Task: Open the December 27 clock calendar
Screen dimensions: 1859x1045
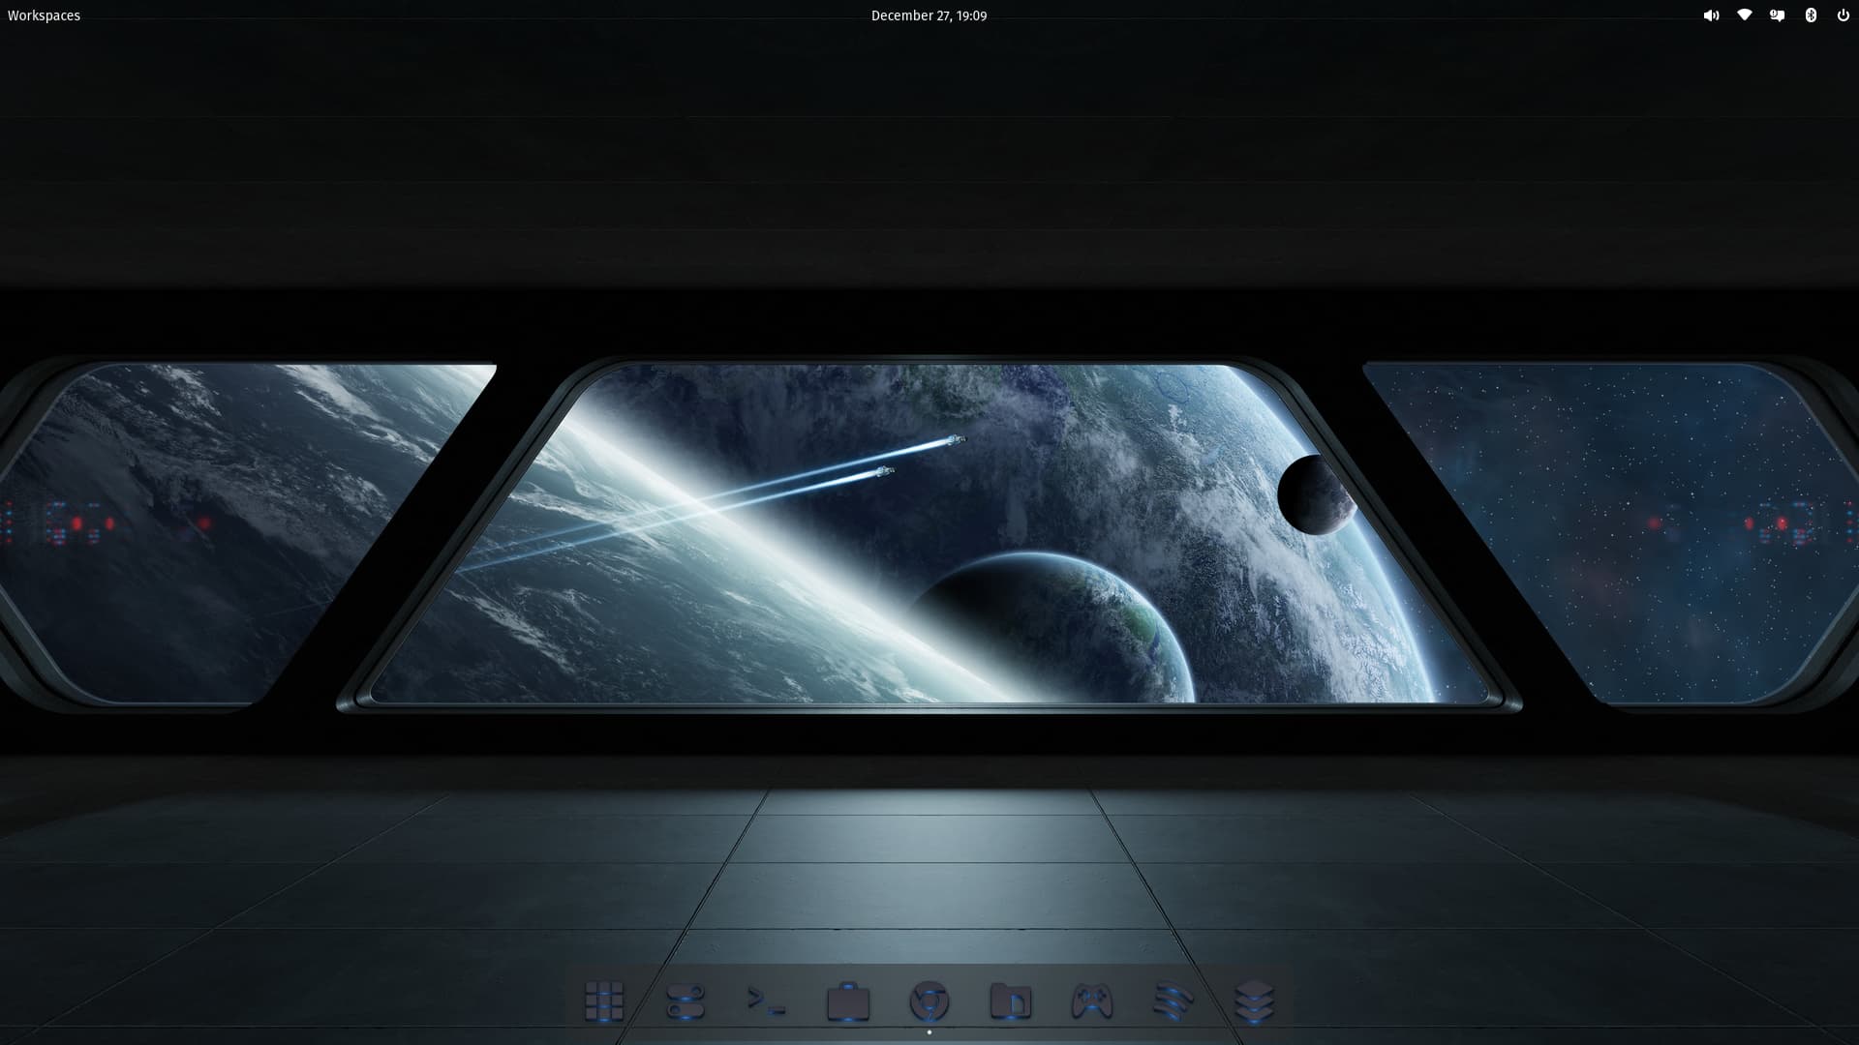Action: tap(929, 15)
